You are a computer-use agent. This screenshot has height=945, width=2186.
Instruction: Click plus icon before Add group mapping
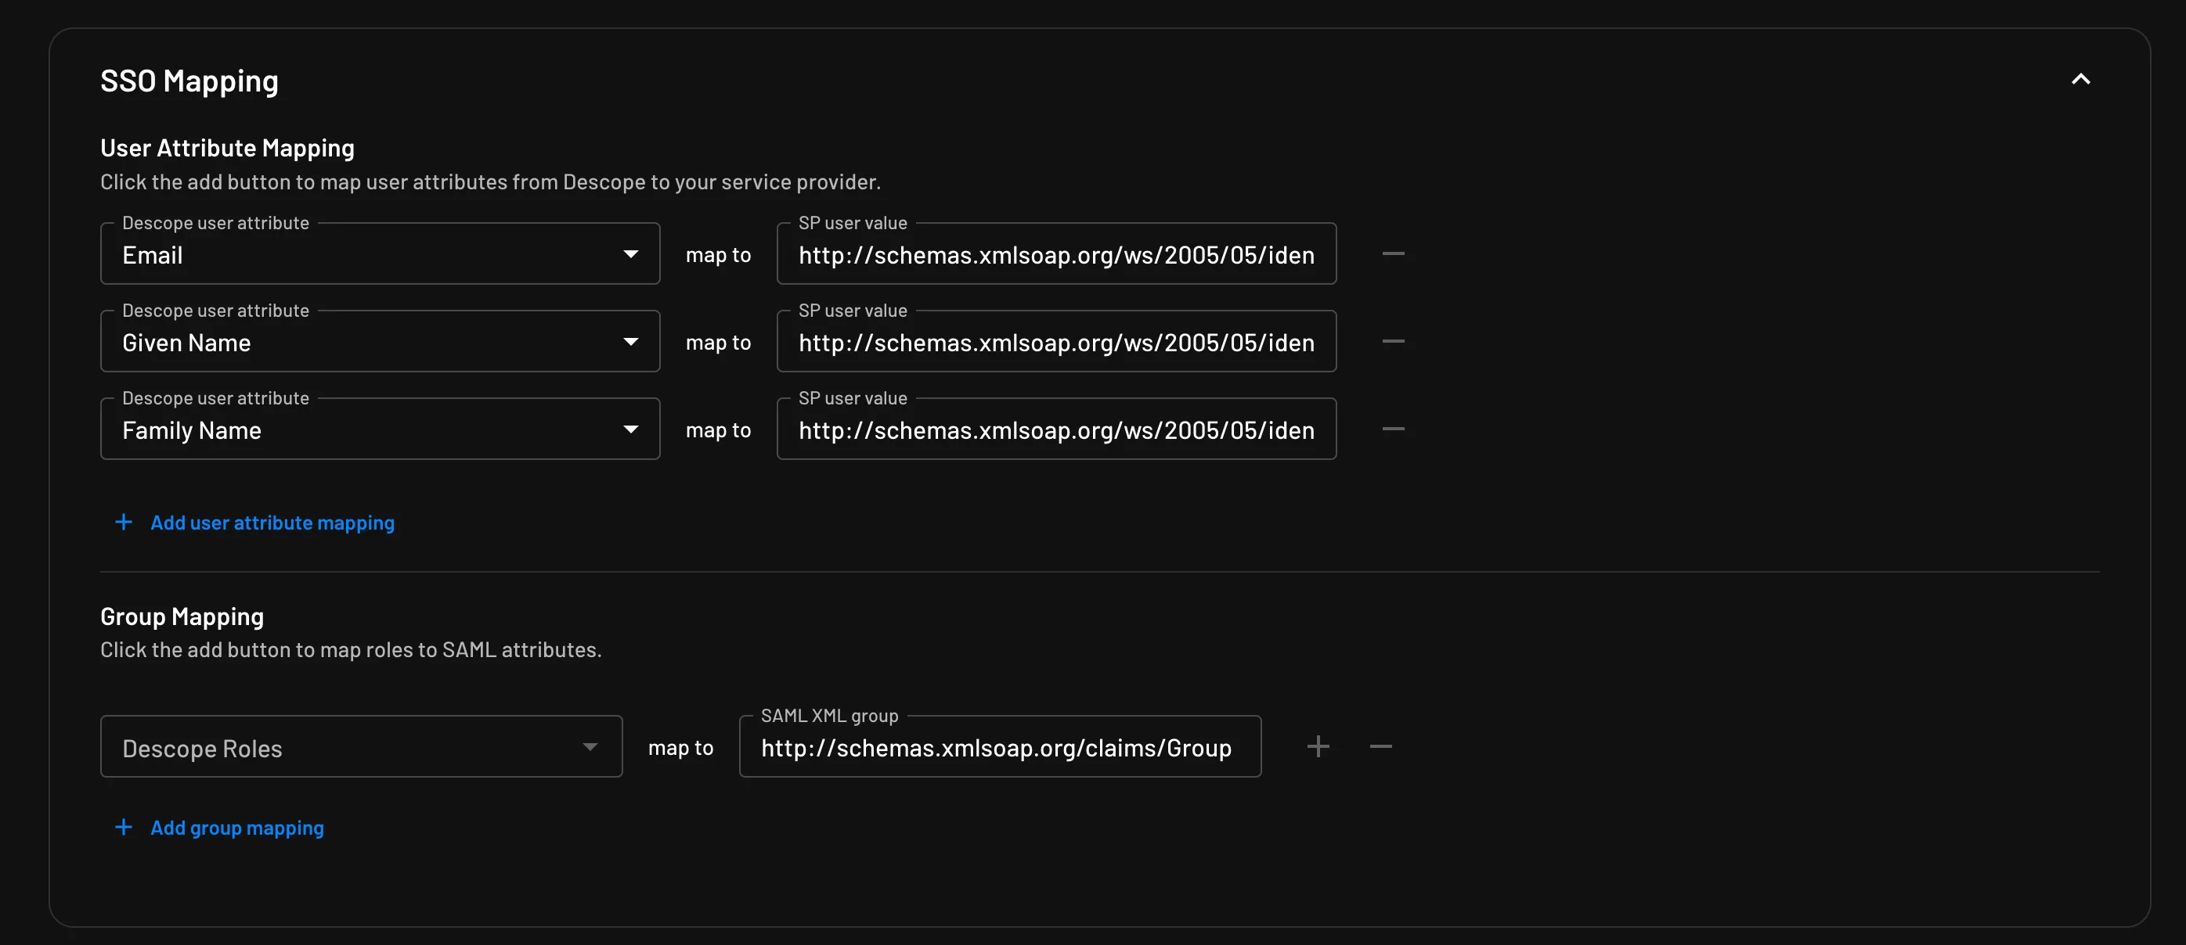(x=124, y=827)
